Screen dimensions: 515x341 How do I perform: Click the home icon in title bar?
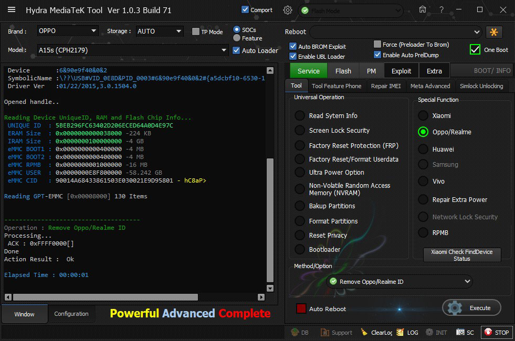tap(423, 9)
